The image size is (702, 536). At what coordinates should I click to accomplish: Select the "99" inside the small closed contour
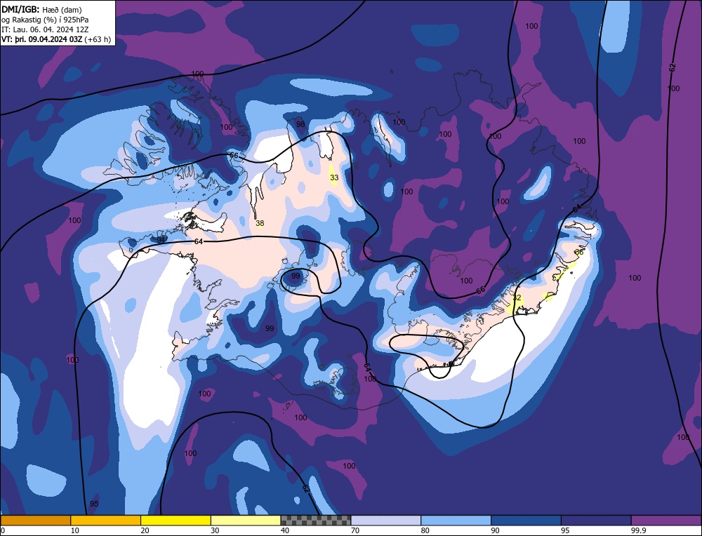(296, 276)
